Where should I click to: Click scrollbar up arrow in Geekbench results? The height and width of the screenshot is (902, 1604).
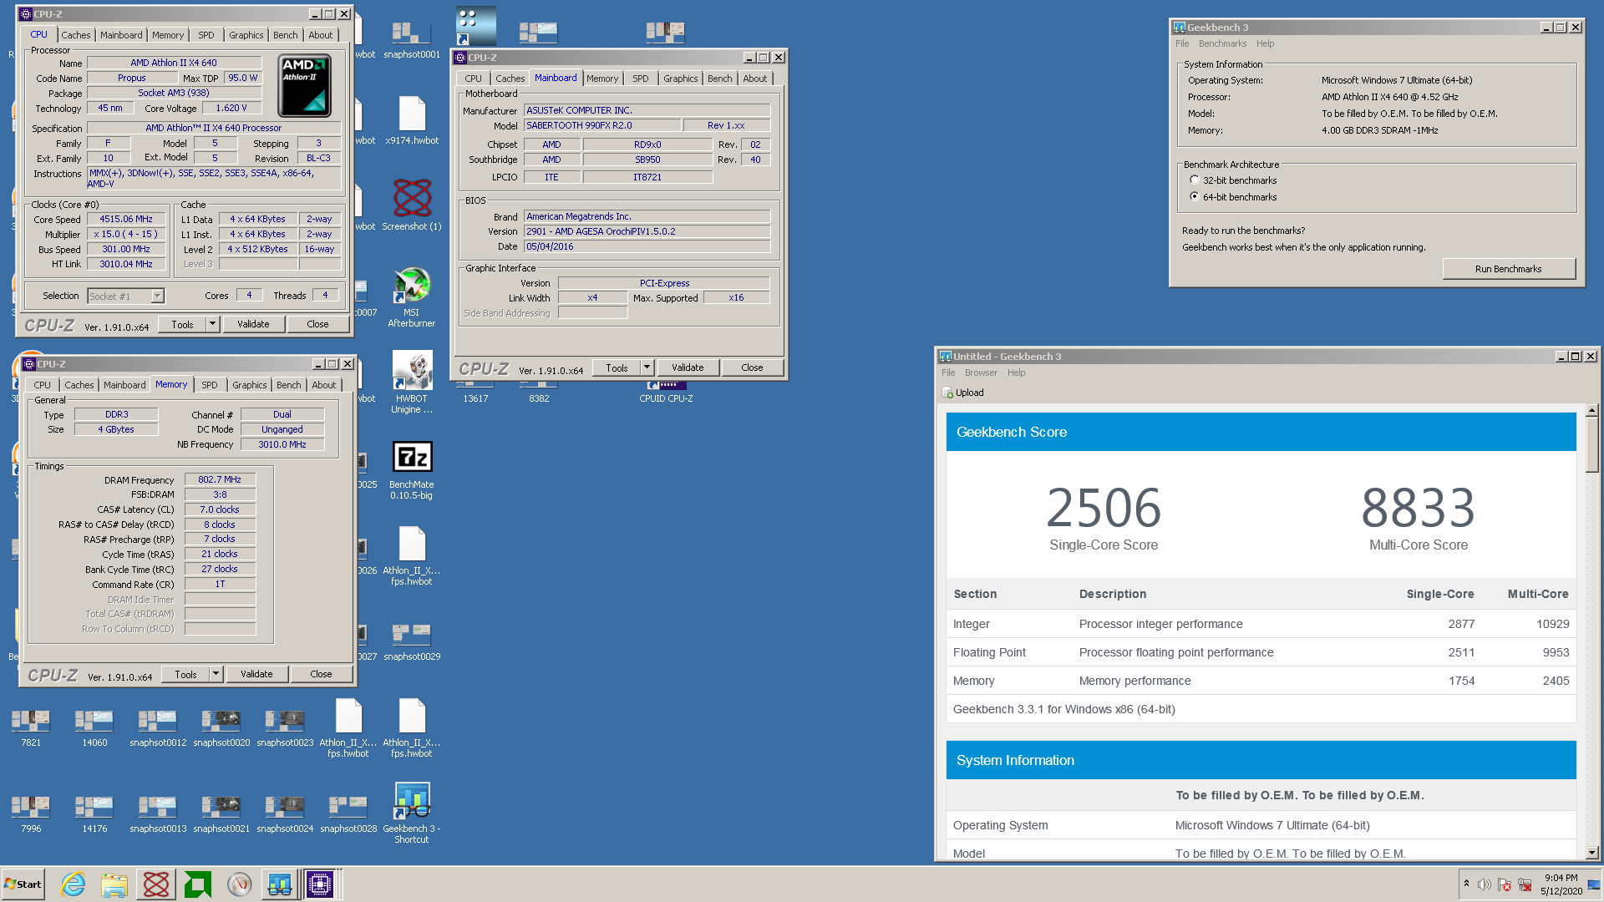coord(1591,410)
